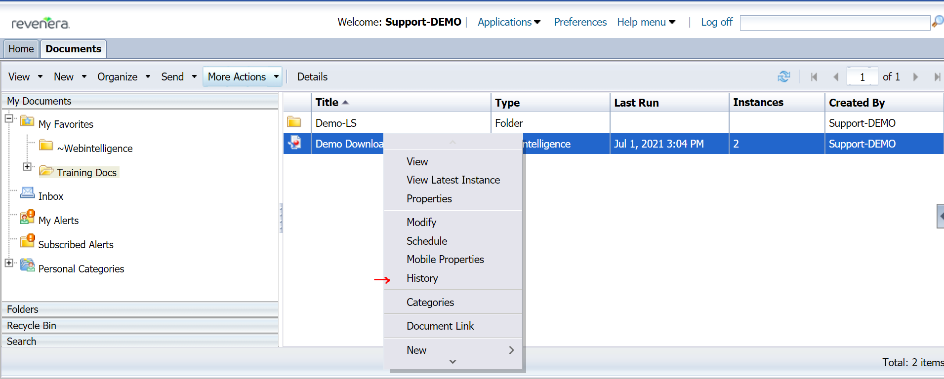This screenshot has height=379, width=944.
Task: Sort by the Last Run column header
Action: point(670,103)
